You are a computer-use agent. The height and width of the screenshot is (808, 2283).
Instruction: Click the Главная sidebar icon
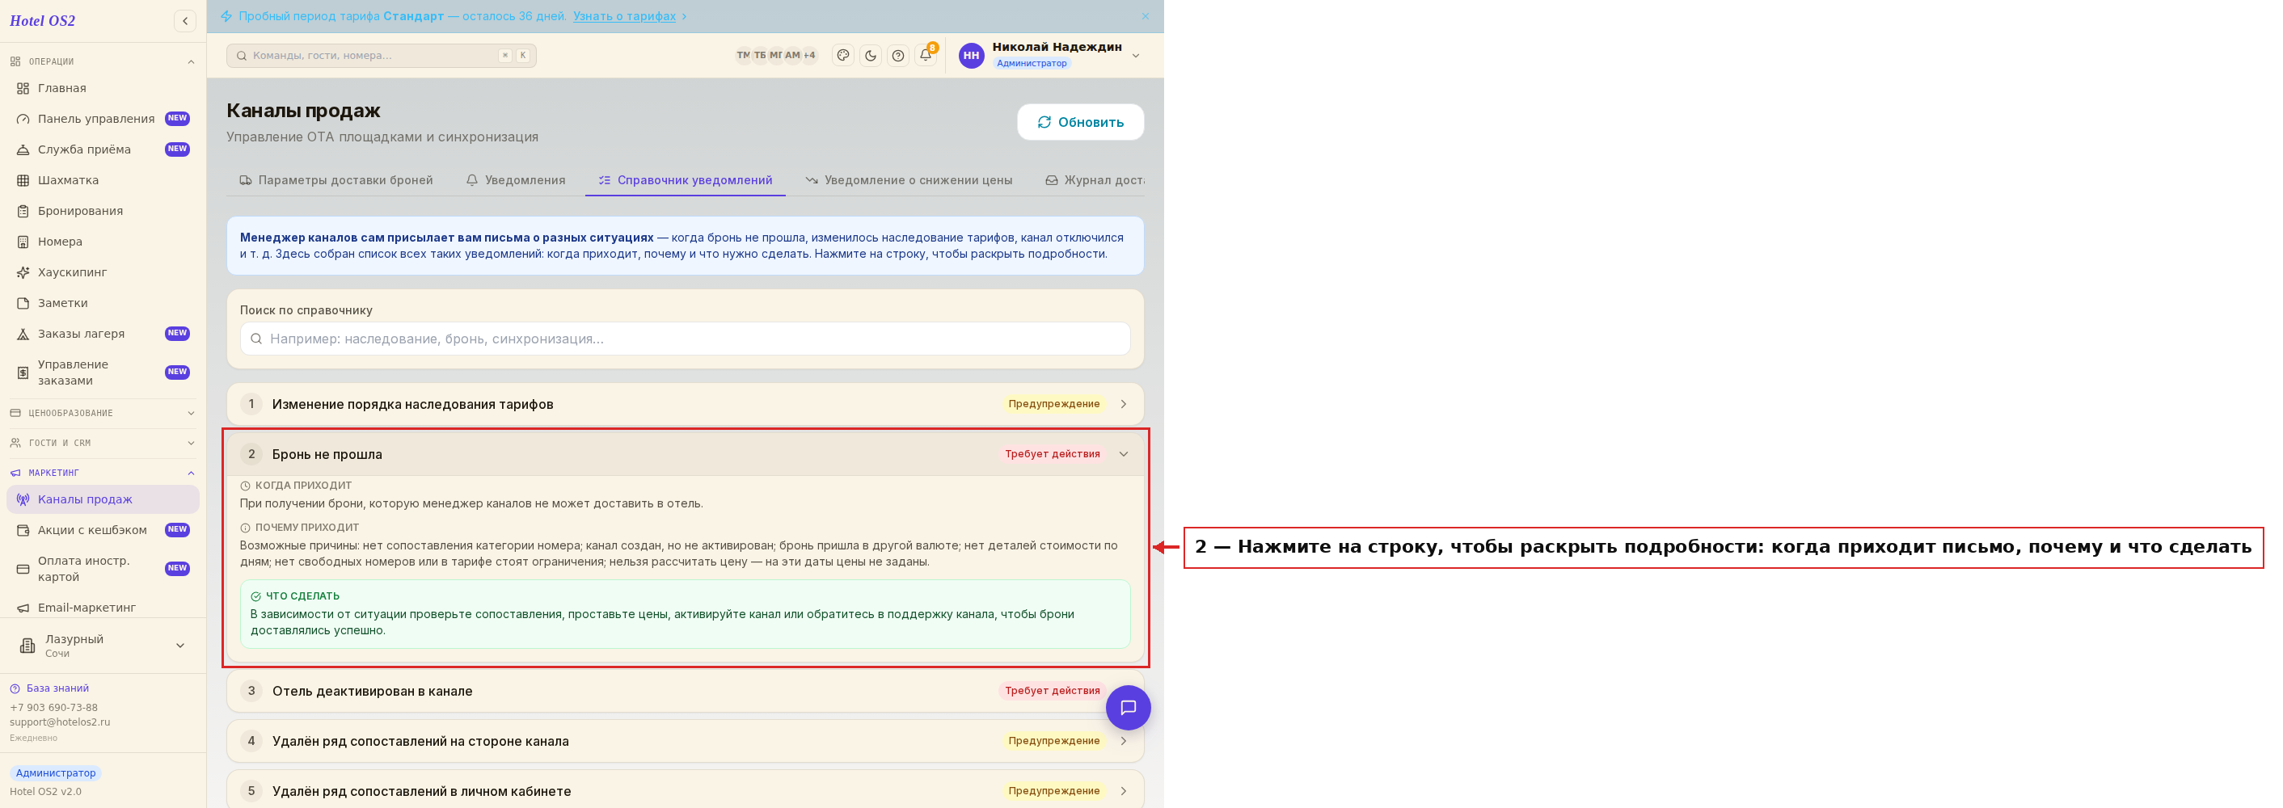[x=23, y=89]
